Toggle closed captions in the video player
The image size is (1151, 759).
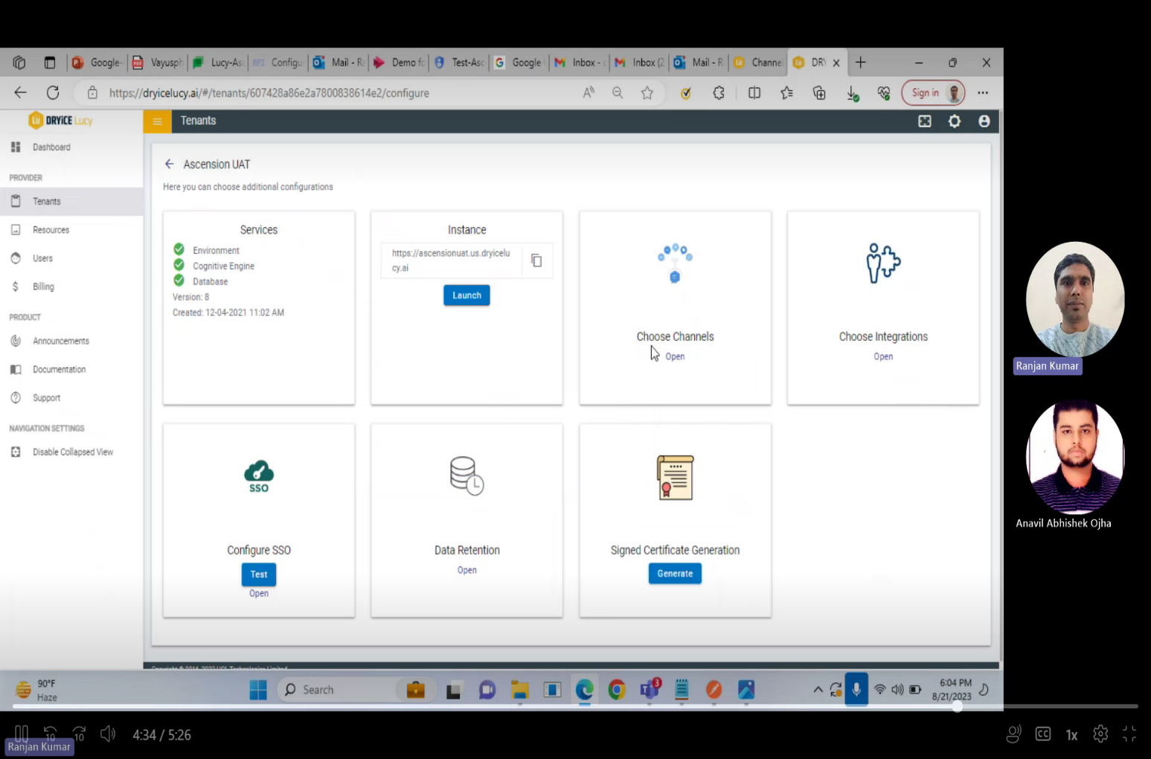1043,734
